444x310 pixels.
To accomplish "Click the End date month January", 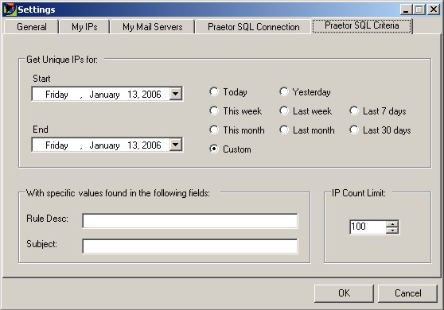I will (104, 145).
